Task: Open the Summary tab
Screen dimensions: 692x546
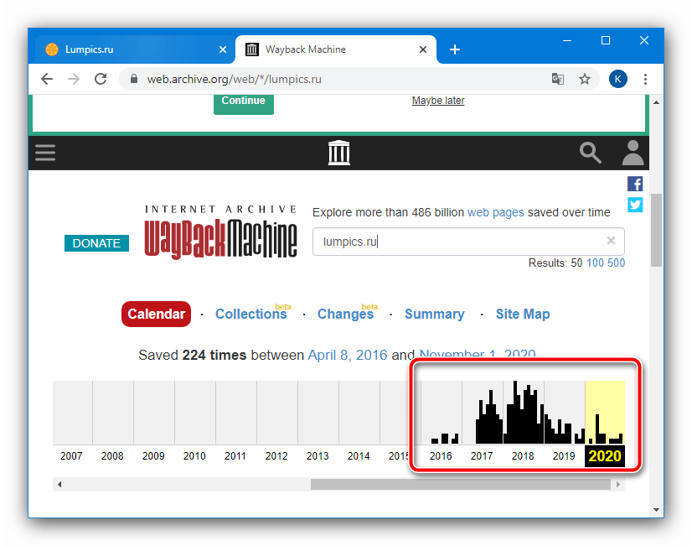Action: pos(435,314)
